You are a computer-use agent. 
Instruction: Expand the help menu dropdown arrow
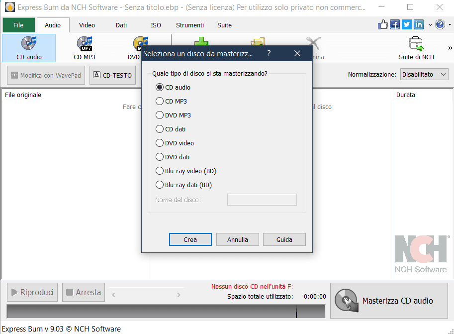pyautogui.click(x=450, y=25)
